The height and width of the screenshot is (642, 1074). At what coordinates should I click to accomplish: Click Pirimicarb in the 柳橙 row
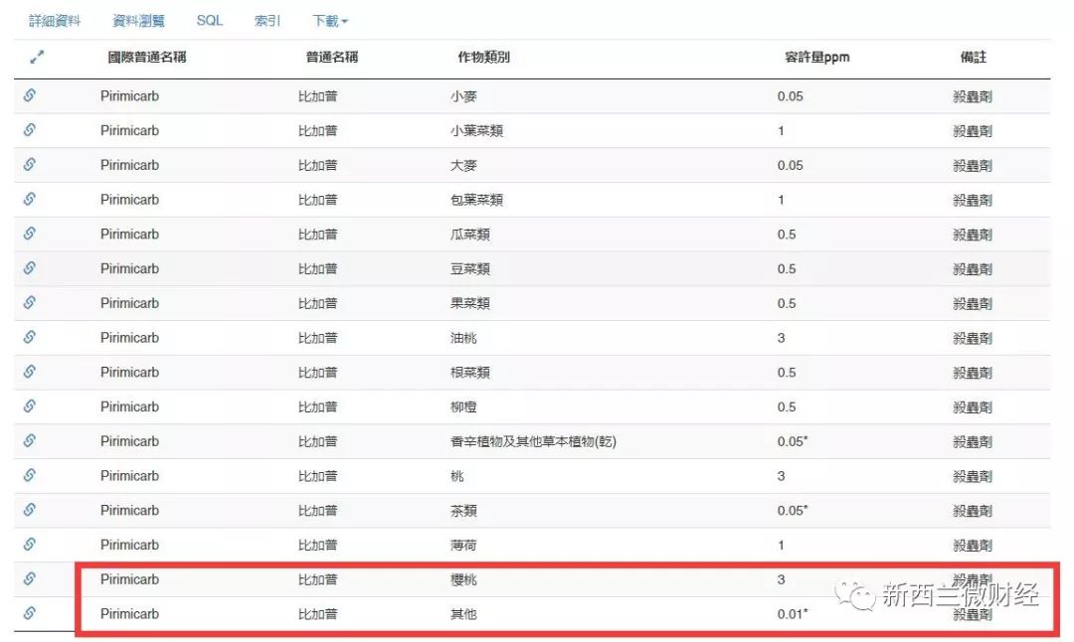pyautogui.click(x=129, y=406)
